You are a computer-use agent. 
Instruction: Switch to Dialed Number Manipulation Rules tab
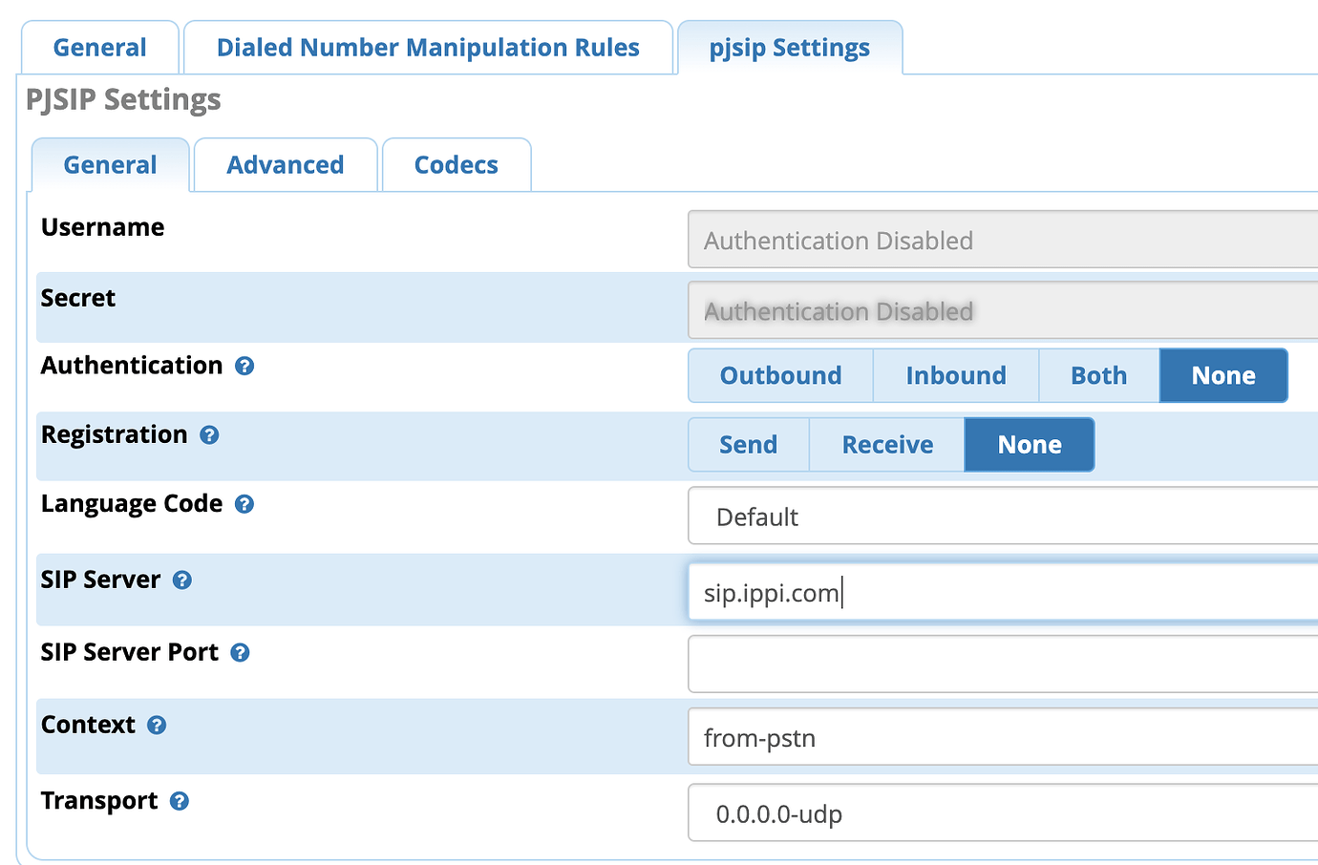pos(428,48)
